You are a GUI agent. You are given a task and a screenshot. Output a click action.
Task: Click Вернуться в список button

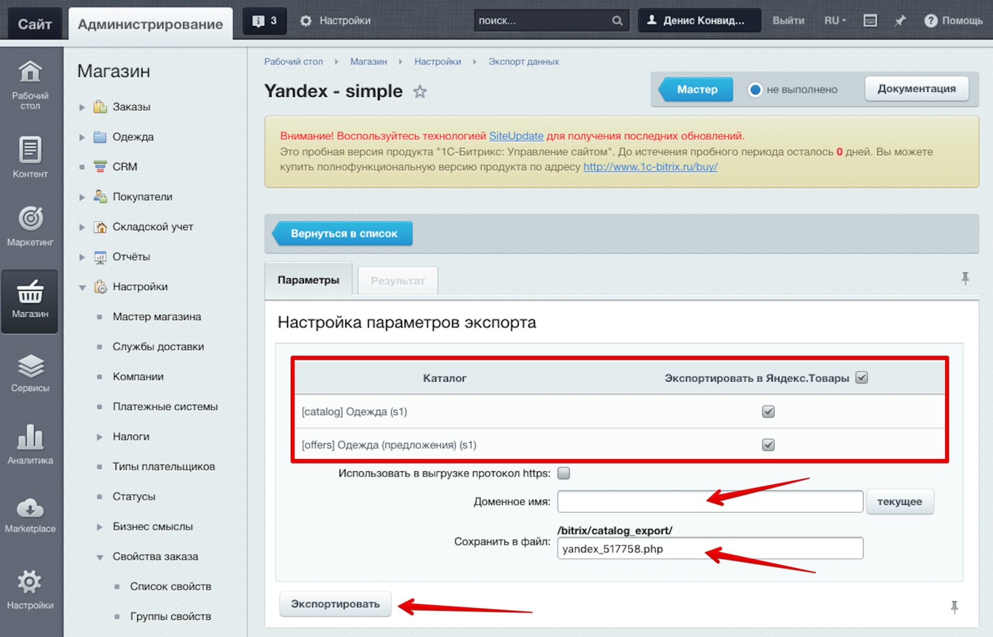tap(343, 234)
